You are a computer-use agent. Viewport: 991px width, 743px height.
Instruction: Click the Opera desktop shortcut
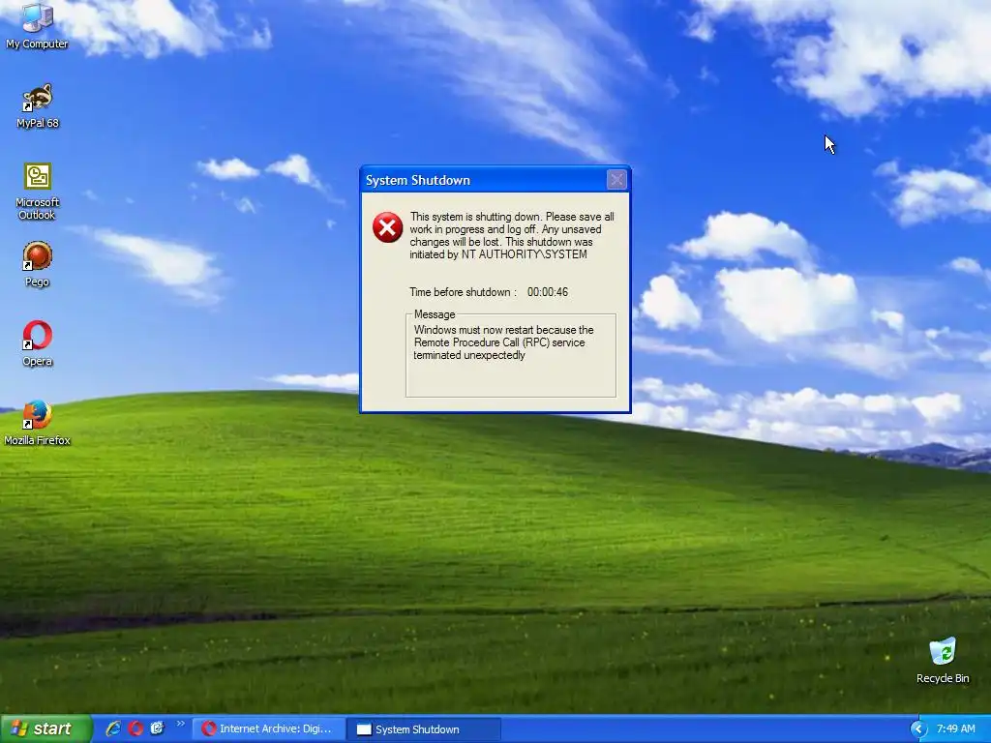tap(38, 343)
